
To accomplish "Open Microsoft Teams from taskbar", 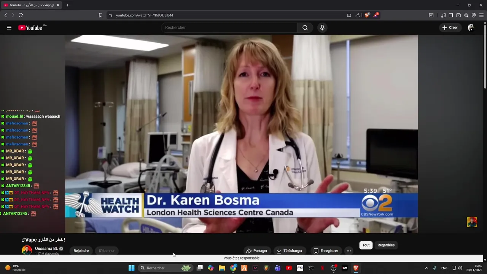I will (278, 268).
